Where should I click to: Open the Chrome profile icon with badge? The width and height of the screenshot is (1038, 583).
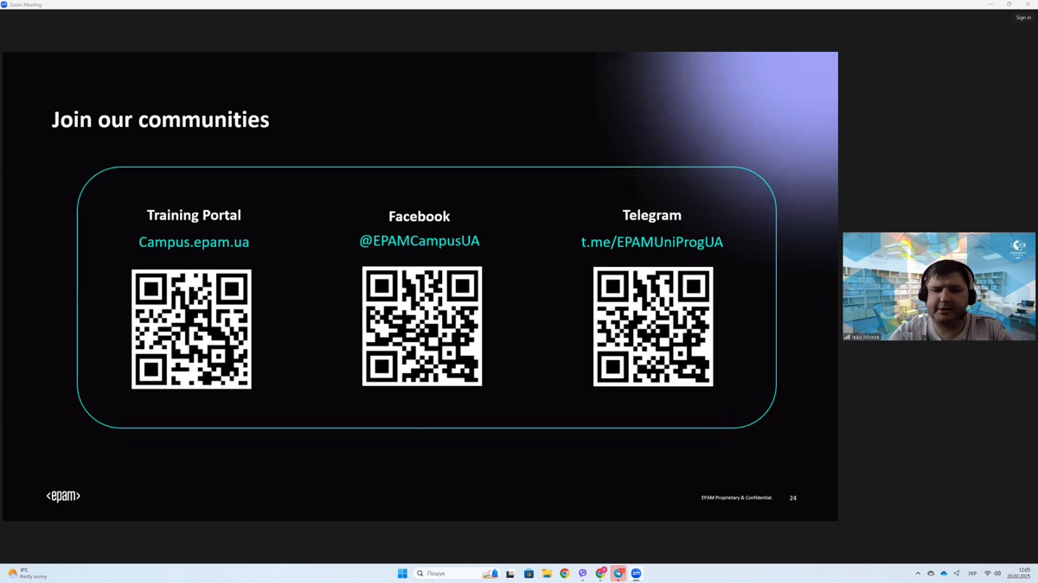tap(600, 573)
